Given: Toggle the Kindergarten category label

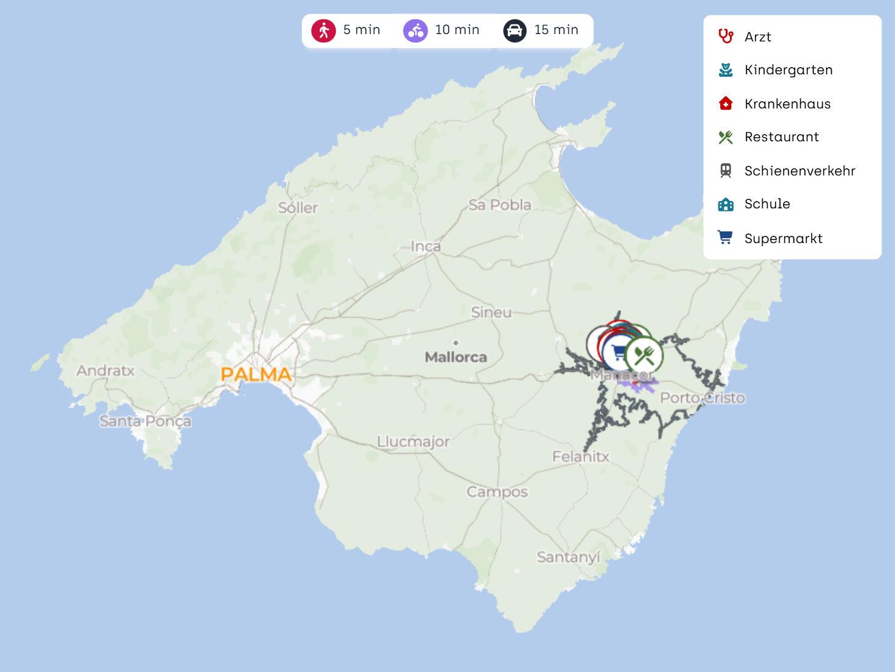Looking at the screenshot, I should pos(788,70).
